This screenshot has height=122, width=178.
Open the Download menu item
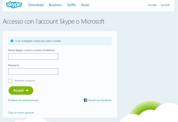36,5
